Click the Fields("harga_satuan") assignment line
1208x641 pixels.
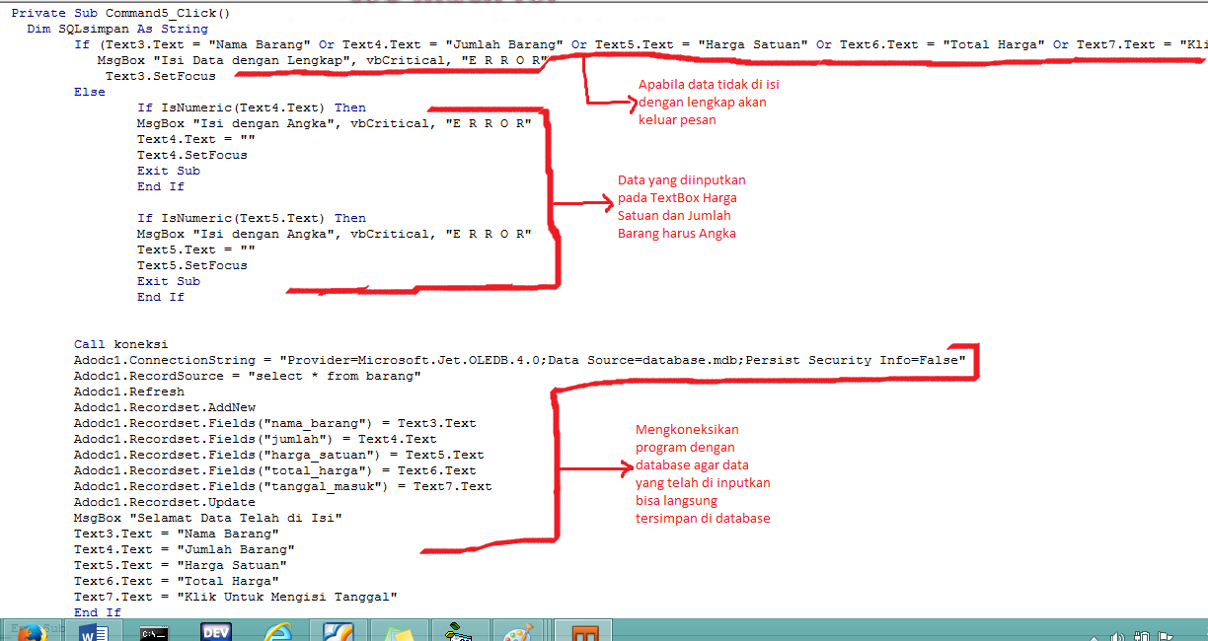(x=279, y=455)
